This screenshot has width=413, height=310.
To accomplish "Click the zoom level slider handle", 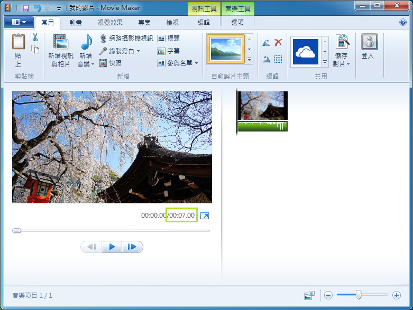I will [x=359, y=295].
